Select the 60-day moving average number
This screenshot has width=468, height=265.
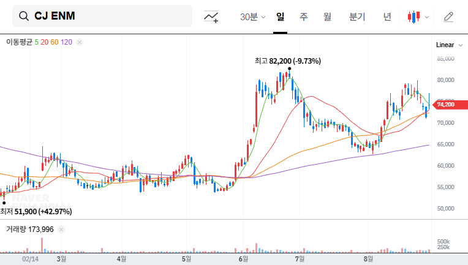click(x=55, y=42)
